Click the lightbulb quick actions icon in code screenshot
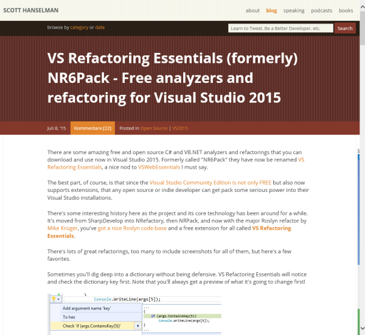This screenshot has height=335, width=365. point(54,299)
